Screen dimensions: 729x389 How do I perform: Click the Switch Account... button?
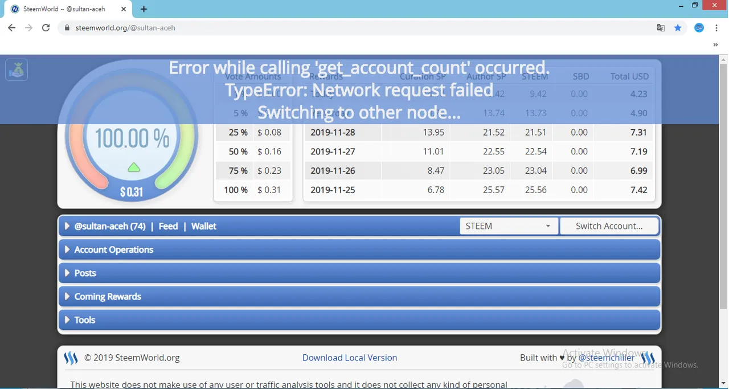point(609,226)
